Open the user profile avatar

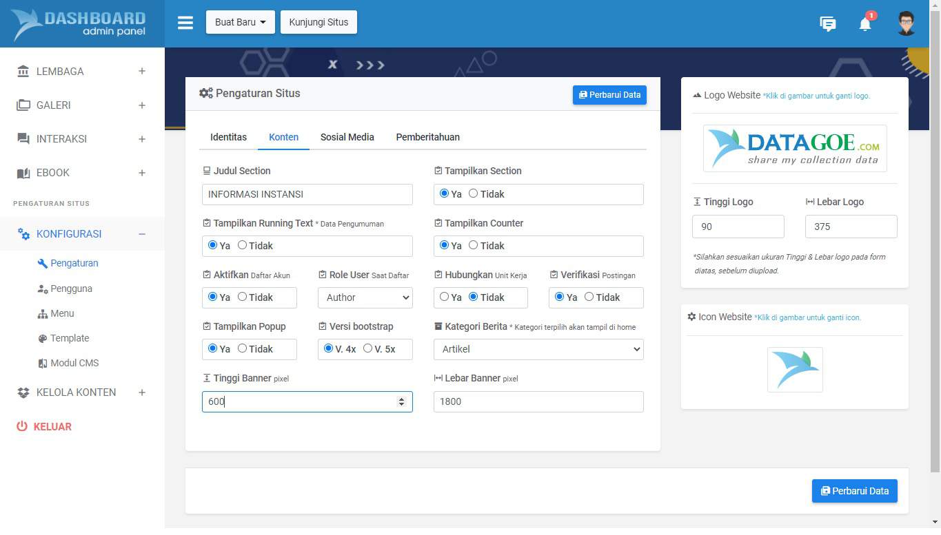[906, 23]
